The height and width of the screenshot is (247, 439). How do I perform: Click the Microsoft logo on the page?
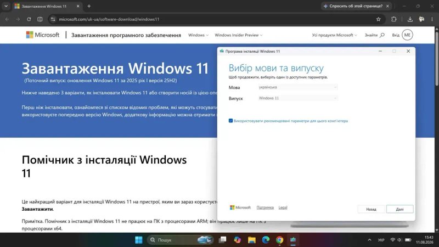tap(43, 35)
